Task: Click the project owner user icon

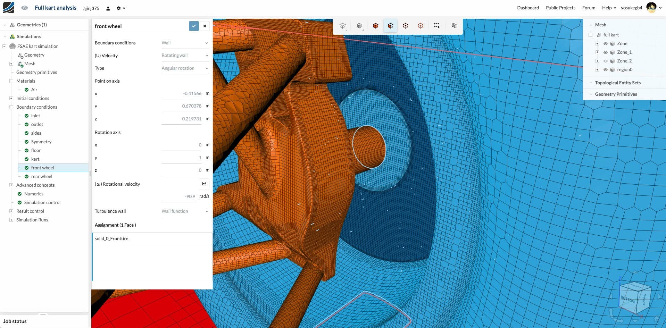Action: (108, 8)
